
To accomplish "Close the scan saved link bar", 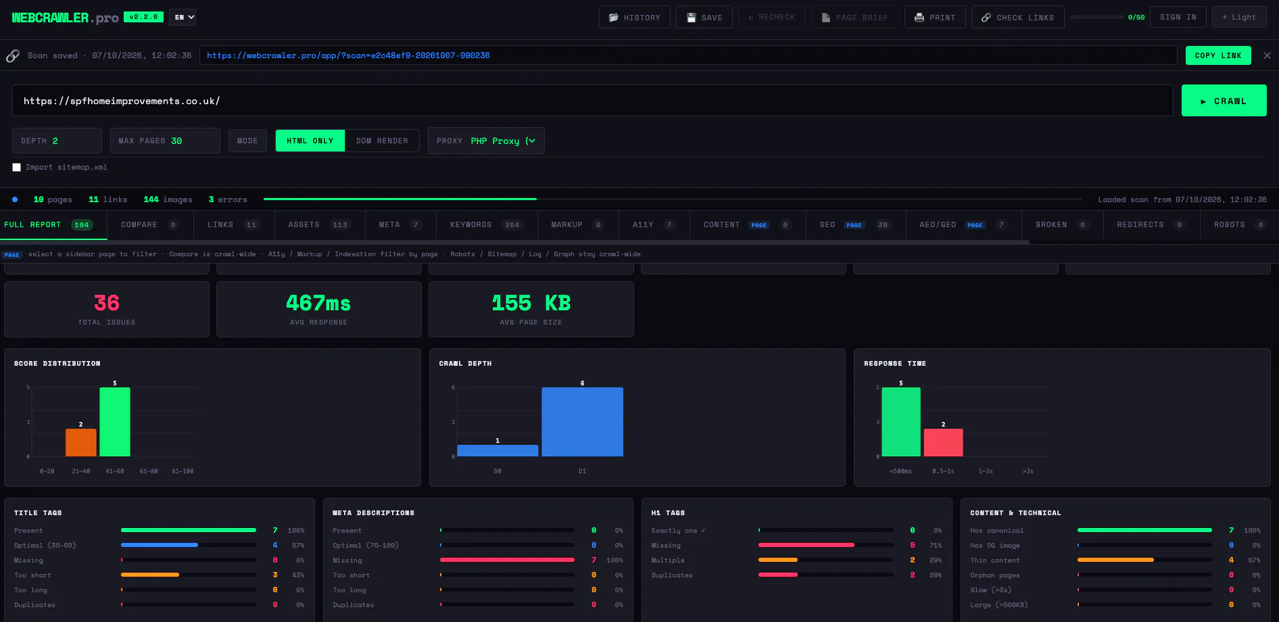I will [x=1267, y=55].
